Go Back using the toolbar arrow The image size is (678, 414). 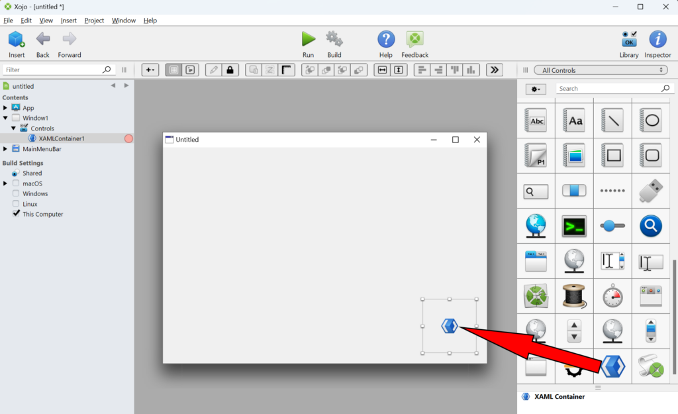43,39
